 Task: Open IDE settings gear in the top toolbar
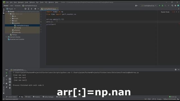[x=175, y=6]
